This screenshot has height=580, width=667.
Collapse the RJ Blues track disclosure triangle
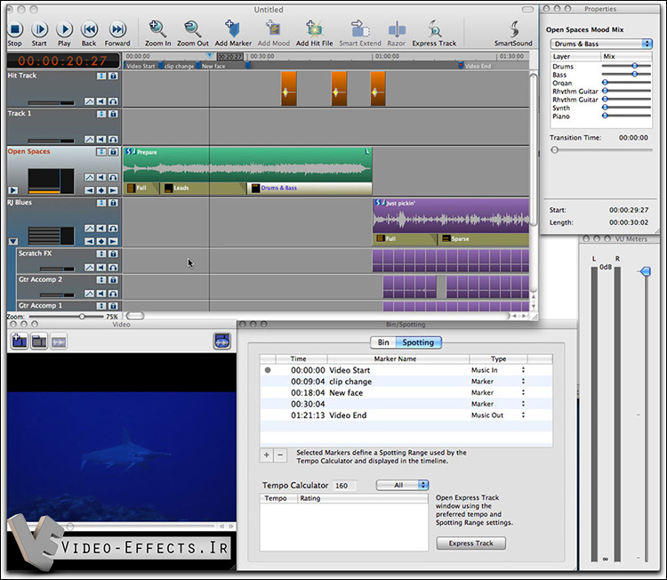point(13,241)
